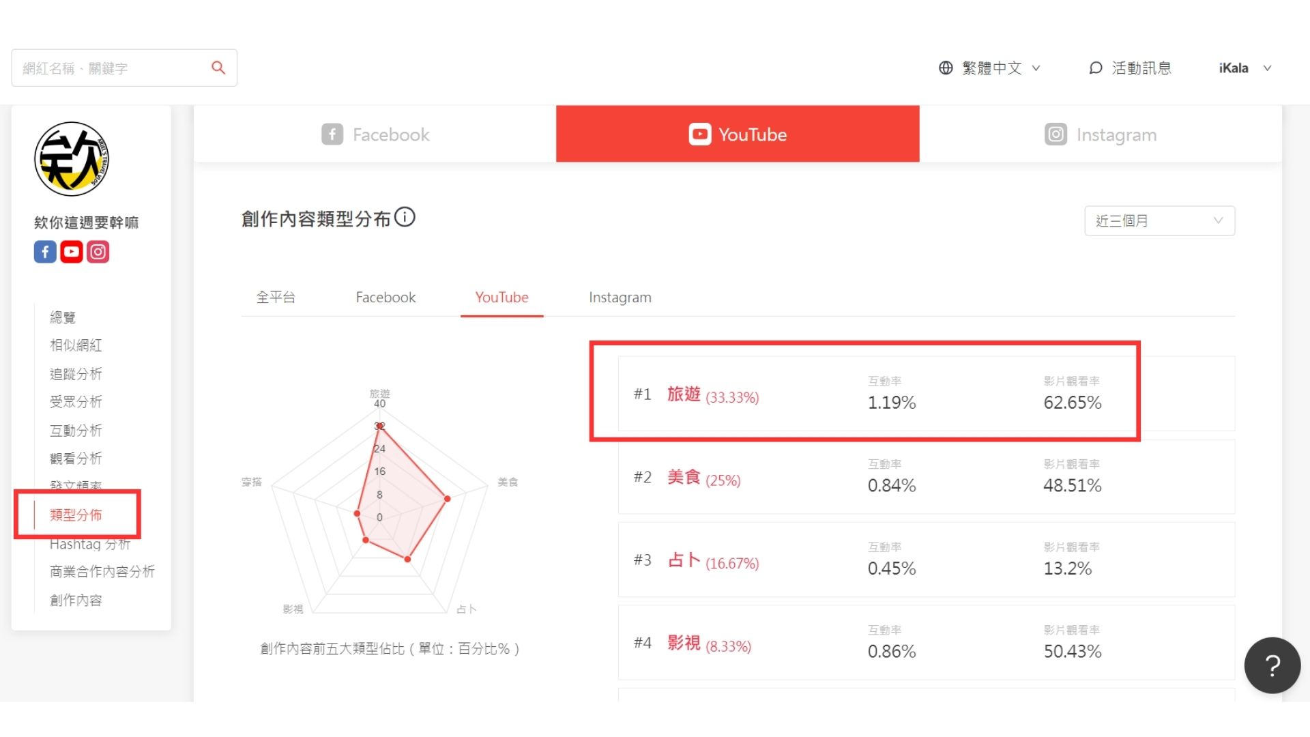Click the 50.43% video view rate value
This screenshot has width=1310, height=737.
point(1073,652)
